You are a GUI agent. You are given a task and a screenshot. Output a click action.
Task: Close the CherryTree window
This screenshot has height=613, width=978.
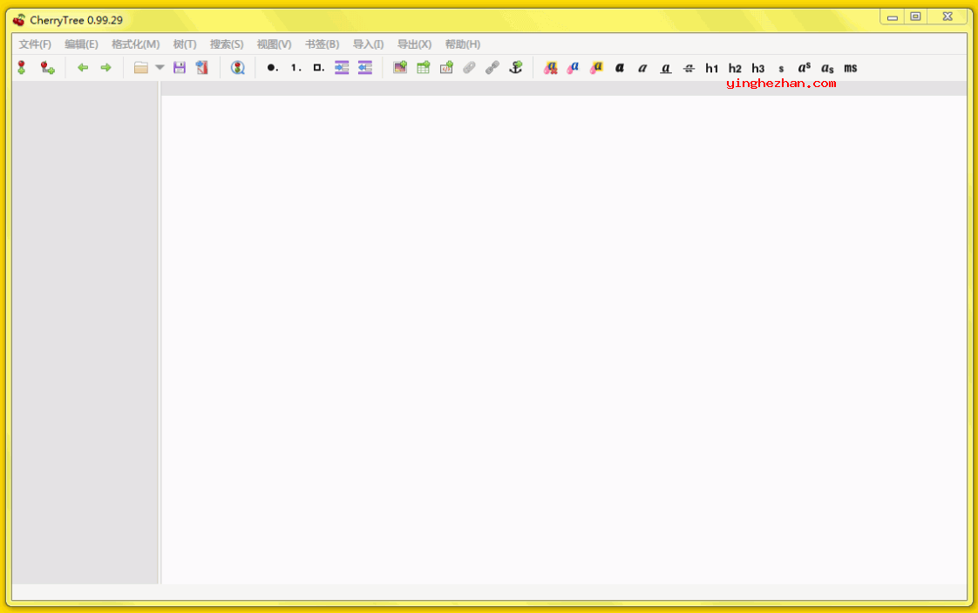click(x=948, y=17)
